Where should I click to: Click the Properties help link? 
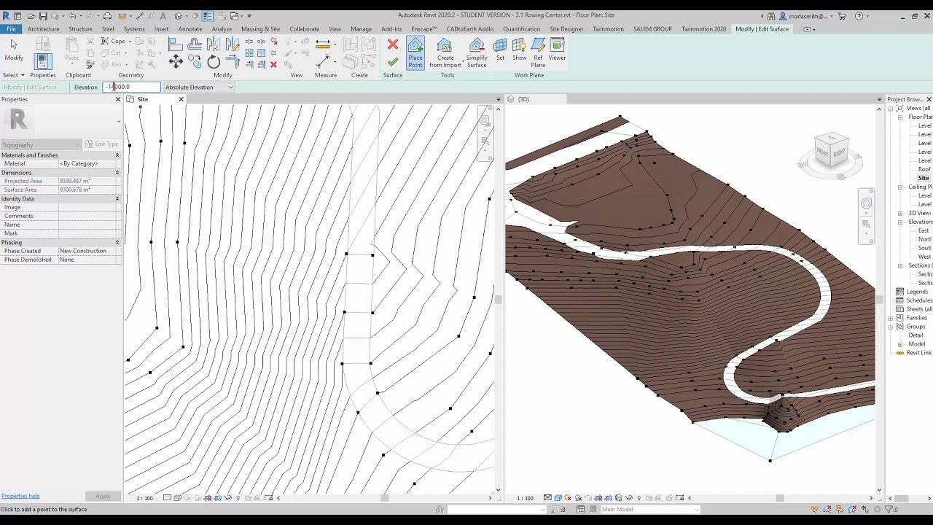tap(20, 496)
